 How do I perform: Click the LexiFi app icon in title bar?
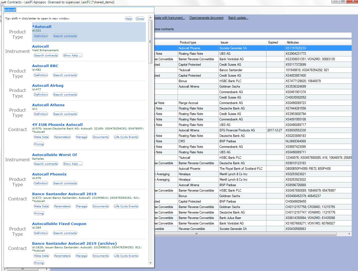(x=4, y=2)
